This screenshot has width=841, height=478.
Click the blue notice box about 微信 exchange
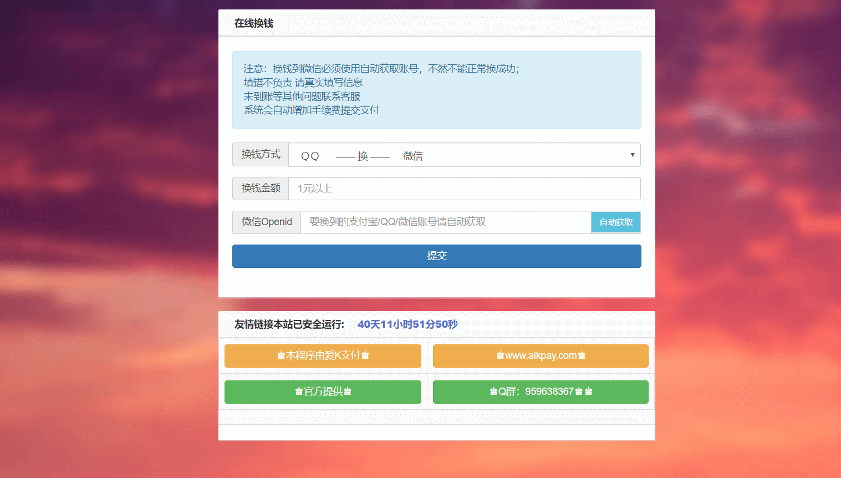click(x=436, y=90)
